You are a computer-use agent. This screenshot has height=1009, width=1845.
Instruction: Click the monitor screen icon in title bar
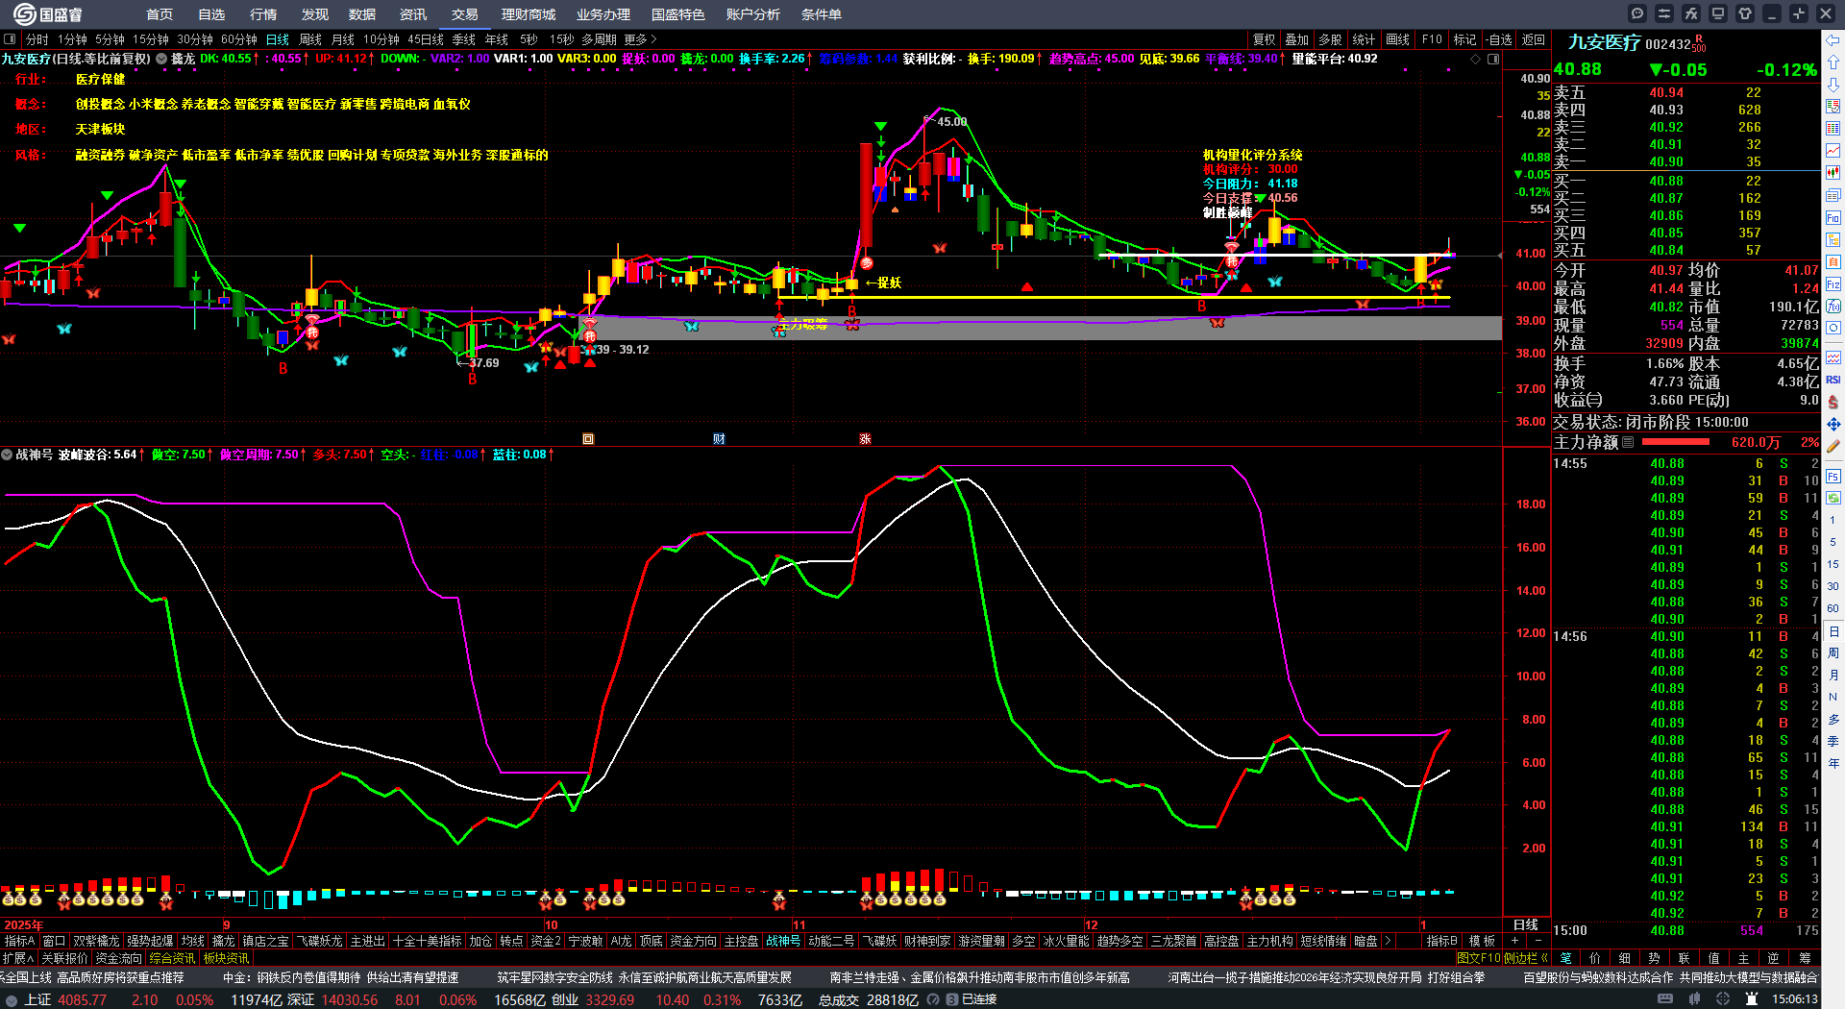1718,13
